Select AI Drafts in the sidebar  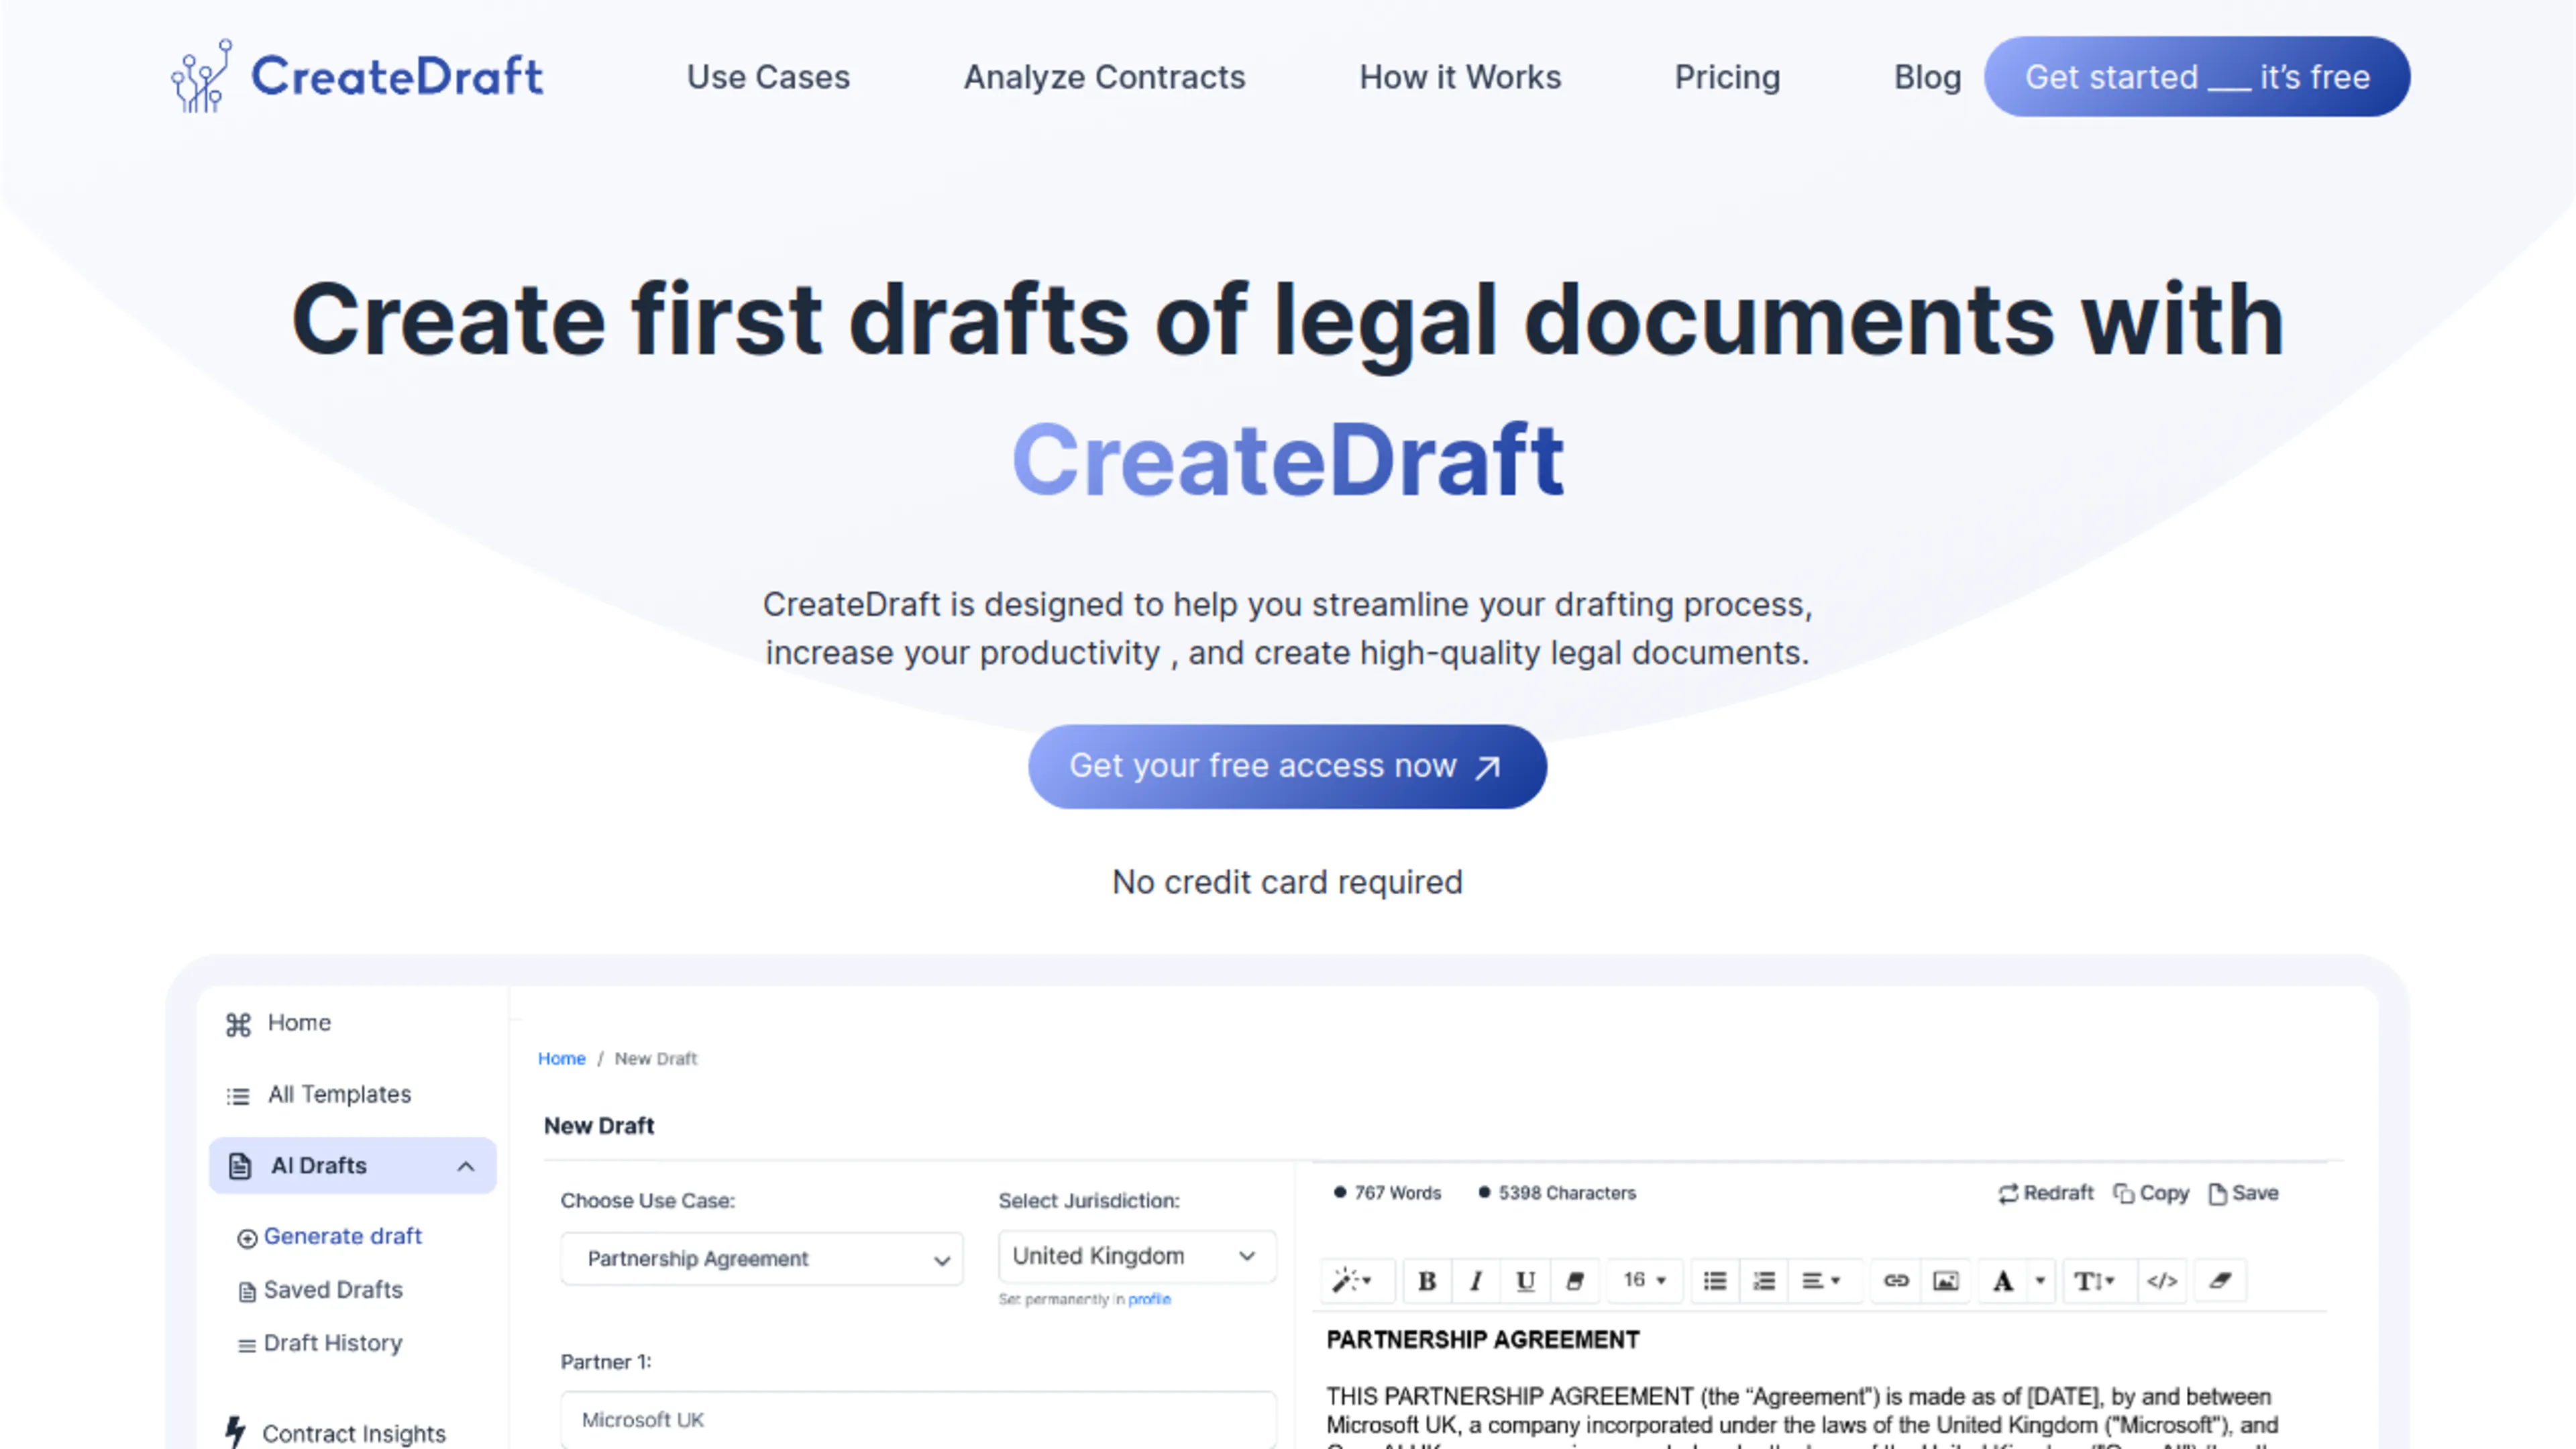352,1165
